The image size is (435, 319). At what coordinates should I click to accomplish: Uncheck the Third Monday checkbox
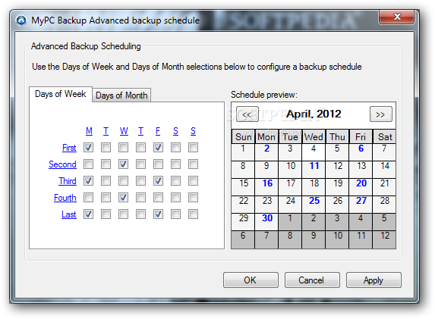tap(89, 181)
